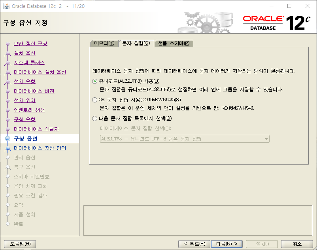Click the step marker beside 설치 유형
The width and height of the screenshot is (317, 250).
tap(8, 82)
